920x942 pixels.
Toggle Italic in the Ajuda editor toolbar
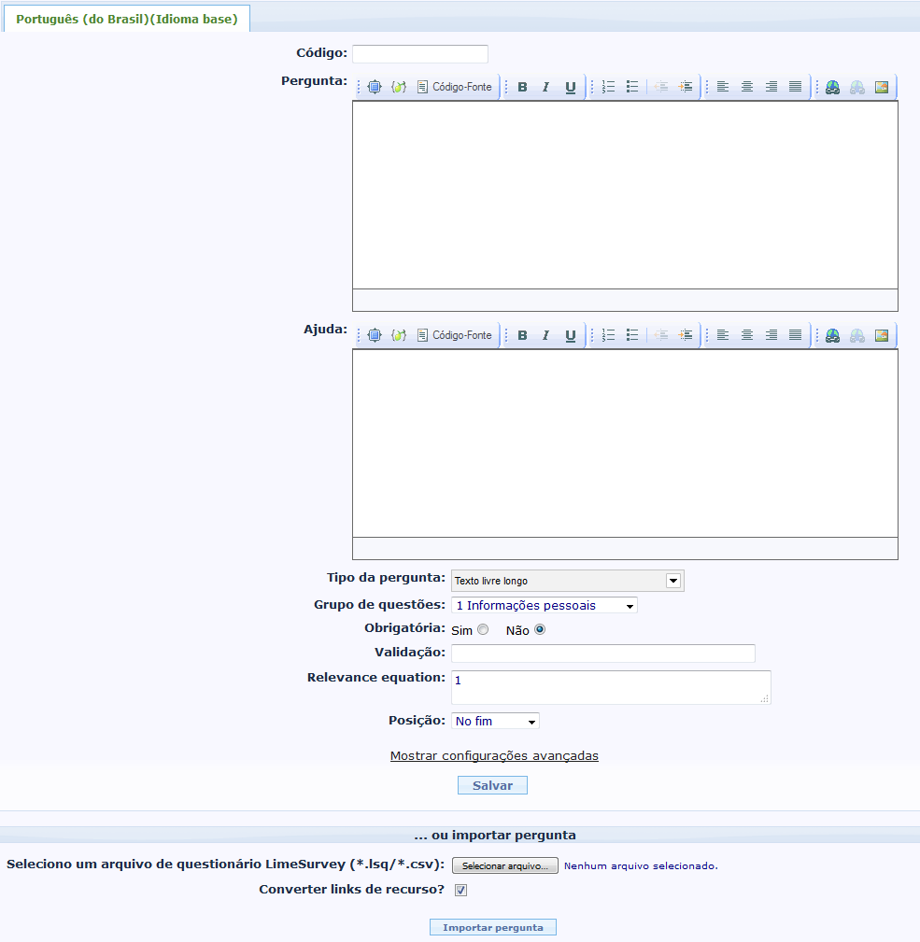(x=545, y=335)
